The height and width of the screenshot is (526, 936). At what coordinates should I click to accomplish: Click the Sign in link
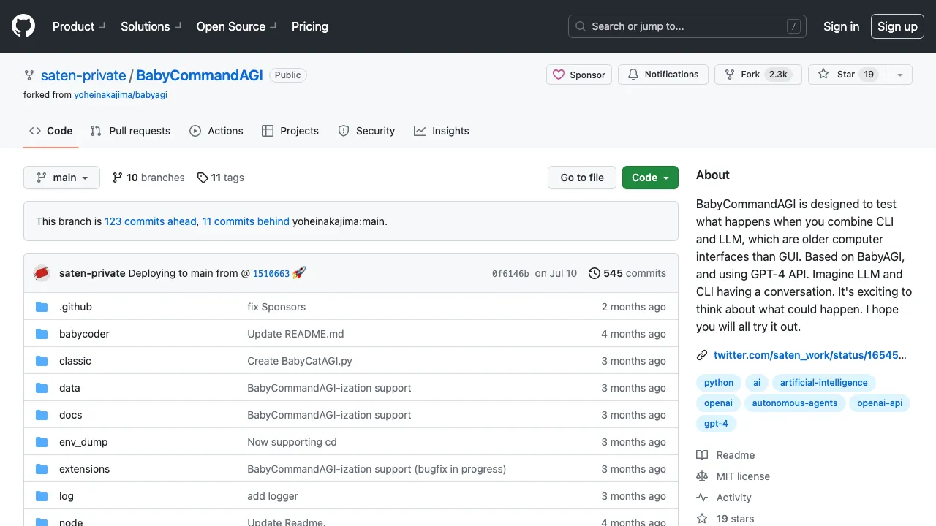[841, 26]
